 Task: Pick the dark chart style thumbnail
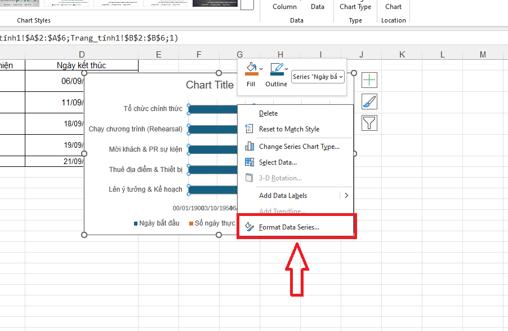click(215, 3)
